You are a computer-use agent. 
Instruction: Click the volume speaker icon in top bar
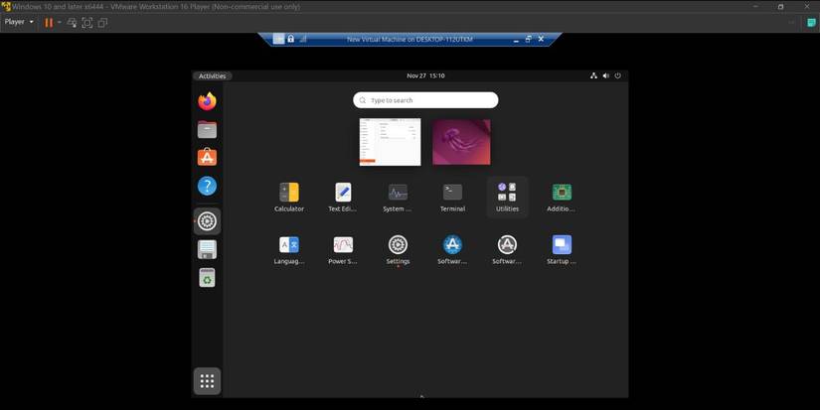coord(605,75)
